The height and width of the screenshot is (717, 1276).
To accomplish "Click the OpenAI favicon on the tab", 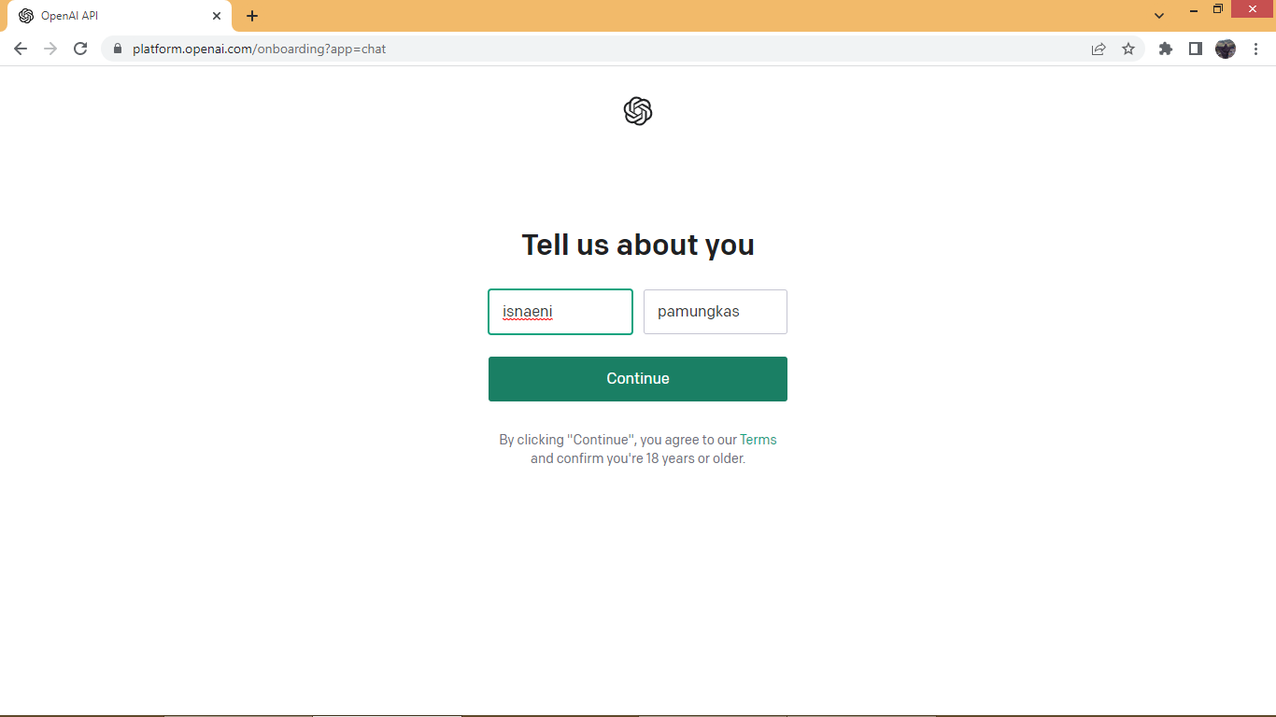I will click(26, 16).
